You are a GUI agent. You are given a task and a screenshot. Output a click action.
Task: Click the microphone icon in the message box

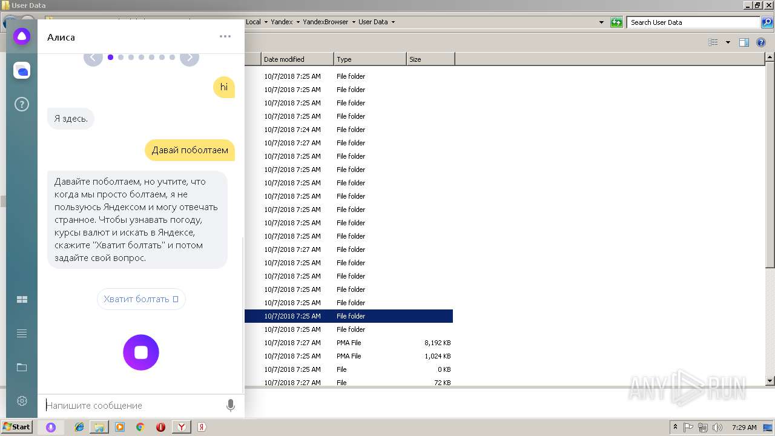pyautogui.click(x=231, y=406)
